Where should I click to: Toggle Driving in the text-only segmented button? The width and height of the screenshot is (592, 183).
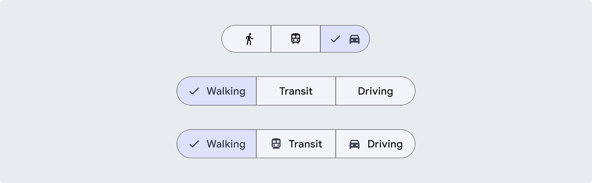376,91
